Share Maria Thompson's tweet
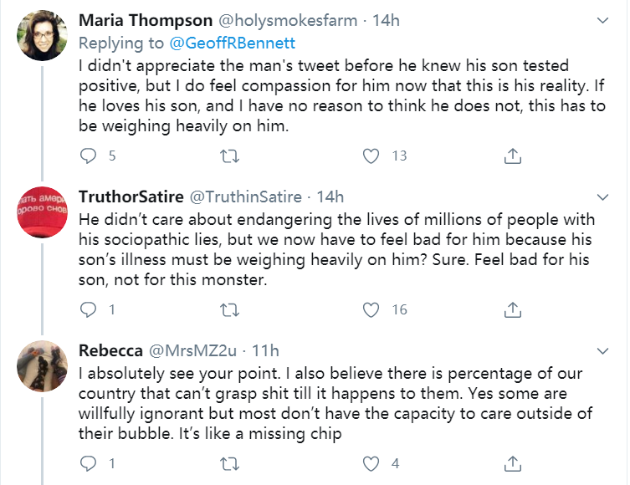 (513, 156)
